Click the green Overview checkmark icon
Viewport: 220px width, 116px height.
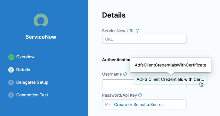pyautogui.click(x=11, y=57)
